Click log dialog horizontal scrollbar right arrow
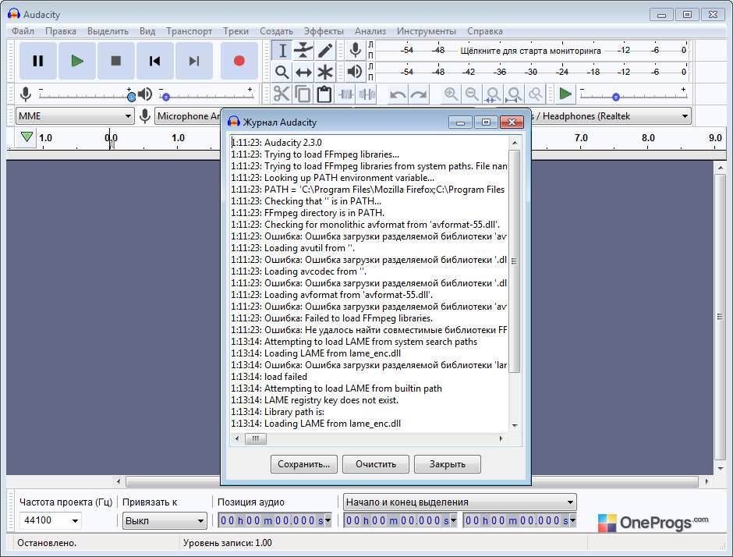 pyautogui.click(x=501, y=438)
